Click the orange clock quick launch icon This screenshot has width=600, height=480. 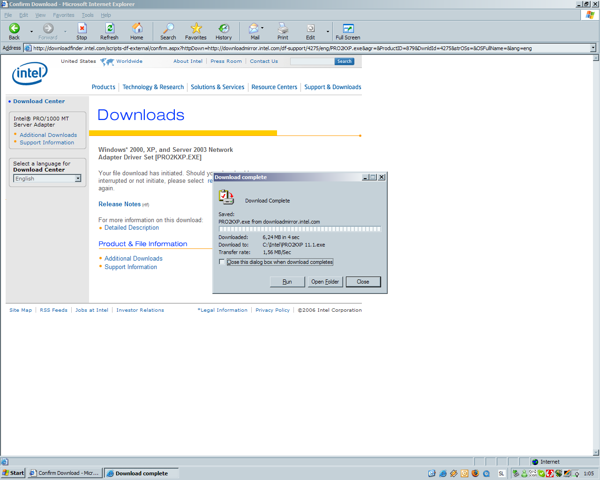pos(465,473)
